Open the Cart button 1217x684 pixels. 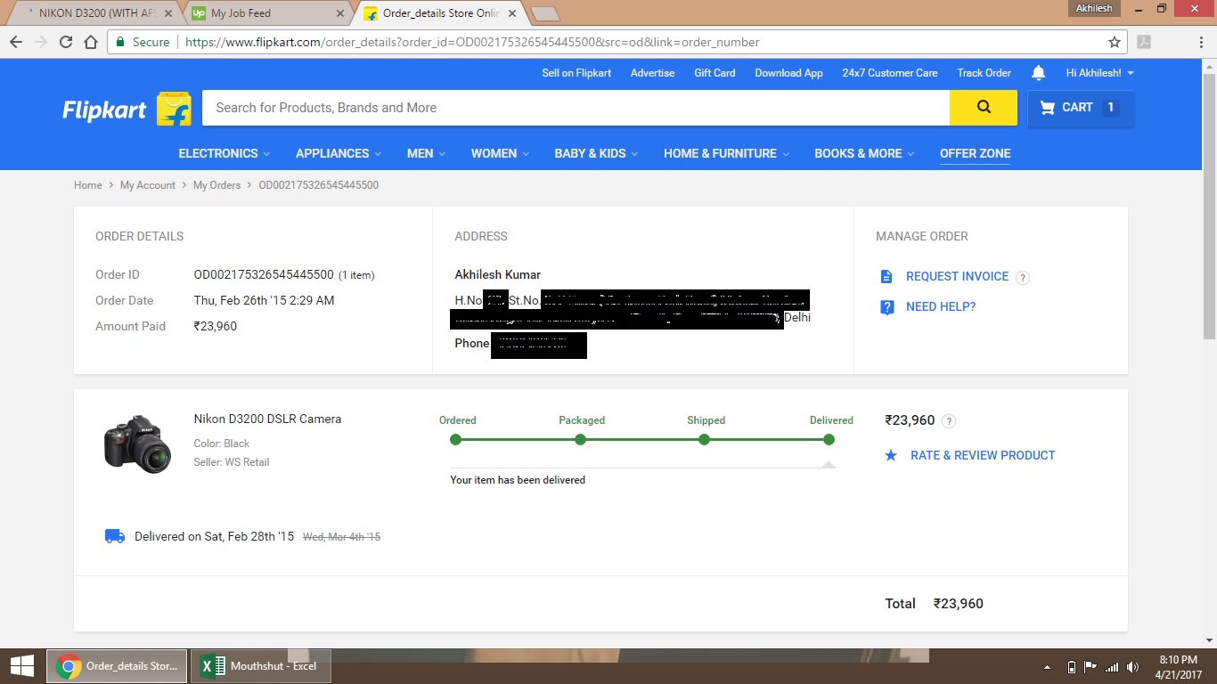point(1080,108)
